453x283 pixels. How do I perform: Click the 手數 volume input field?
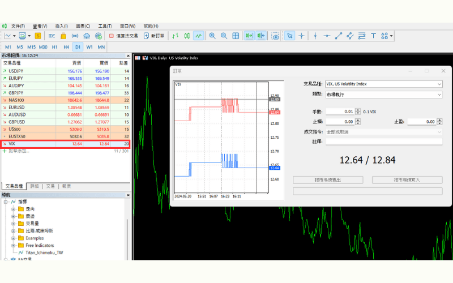pos(340,112)
